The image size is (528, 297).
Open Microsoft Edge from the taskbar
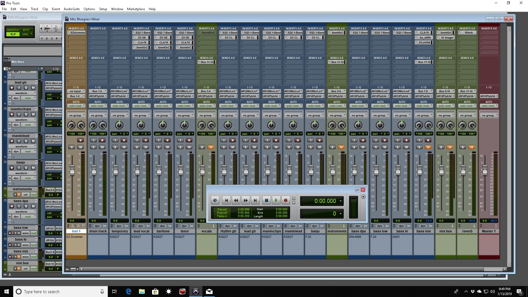click(128, 291)
